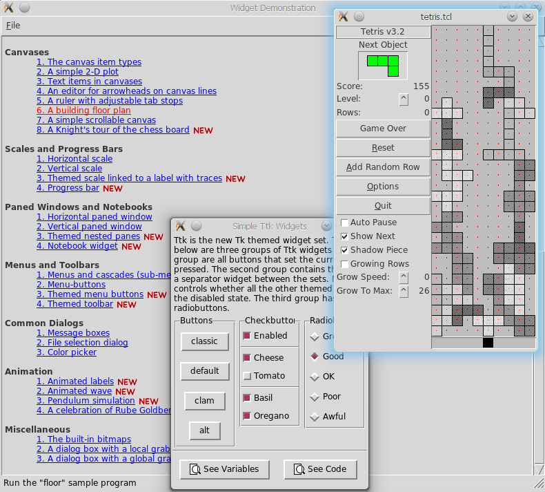Click the X11 icon in the Widget Demonstration title bar
The image size is (545, 492).
[x=9, y=8]
